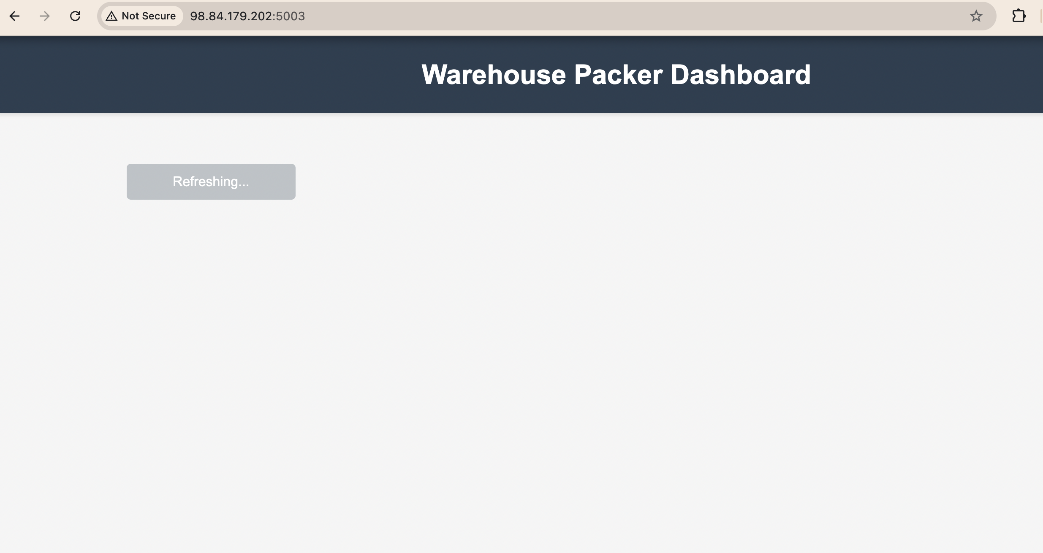1043x553 pixels.
Task: Click the Not Secure label text
Action: pyautogui.click(x=149, y=16)
